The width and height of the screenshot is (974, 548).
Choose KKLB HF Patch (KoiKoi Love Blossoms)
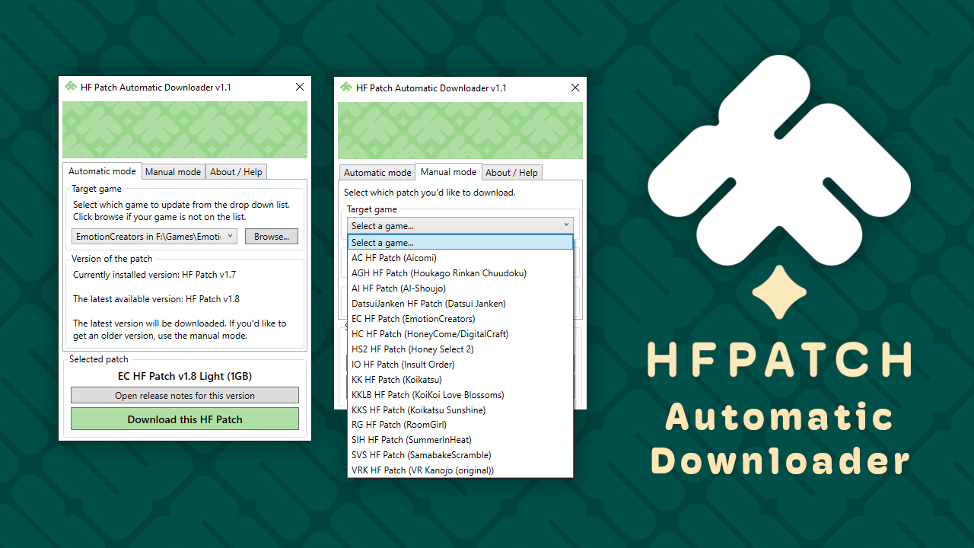tap(460, 395)
